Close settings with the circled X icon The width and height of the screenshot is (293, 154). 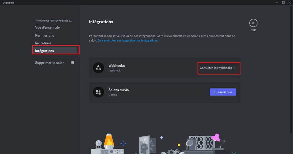pos(253,23)
